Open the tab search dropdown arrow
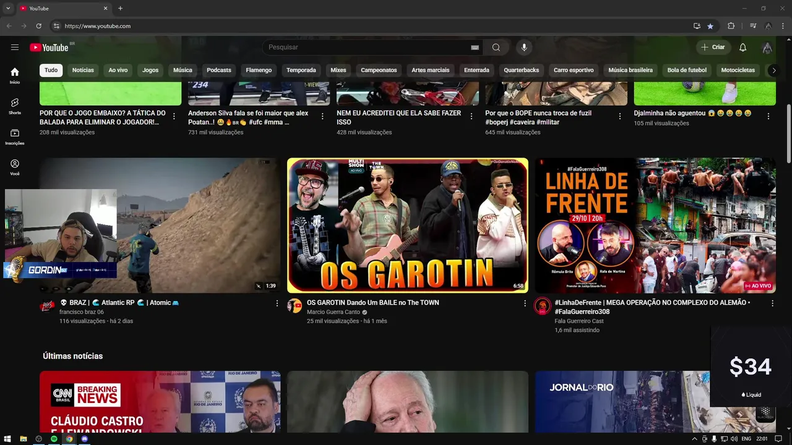792x445 pixels. 8,9
